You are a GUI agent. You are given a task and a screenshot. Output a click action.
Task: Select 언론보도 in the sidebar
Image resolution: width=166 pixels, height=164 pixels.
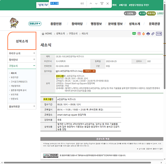coord(15,99)
